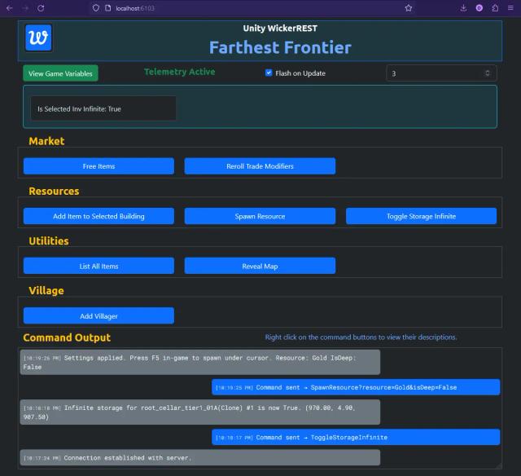Click the Spawn Resource button

click(260, 216)
